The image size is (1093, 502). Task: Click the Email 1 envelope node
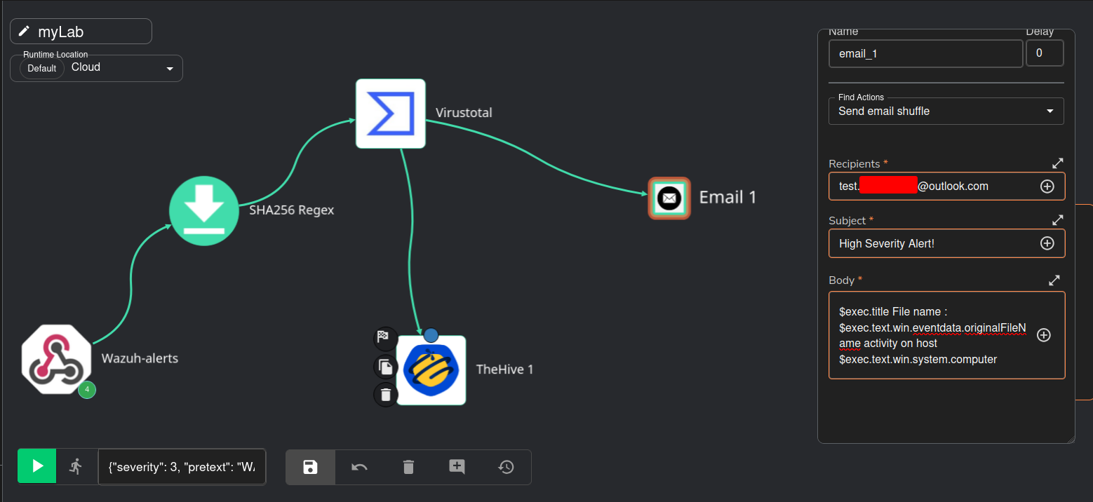click(669, 198)
